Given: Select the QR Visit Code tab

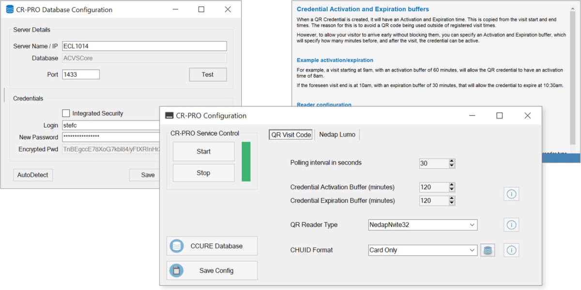Looking at the screenshot, I should [x=290, y=134].
